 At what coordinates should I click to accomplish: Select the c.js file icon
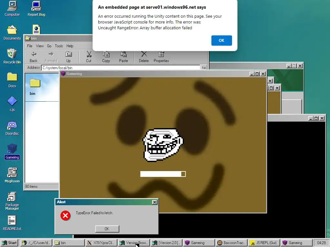[x=12, y=104]
